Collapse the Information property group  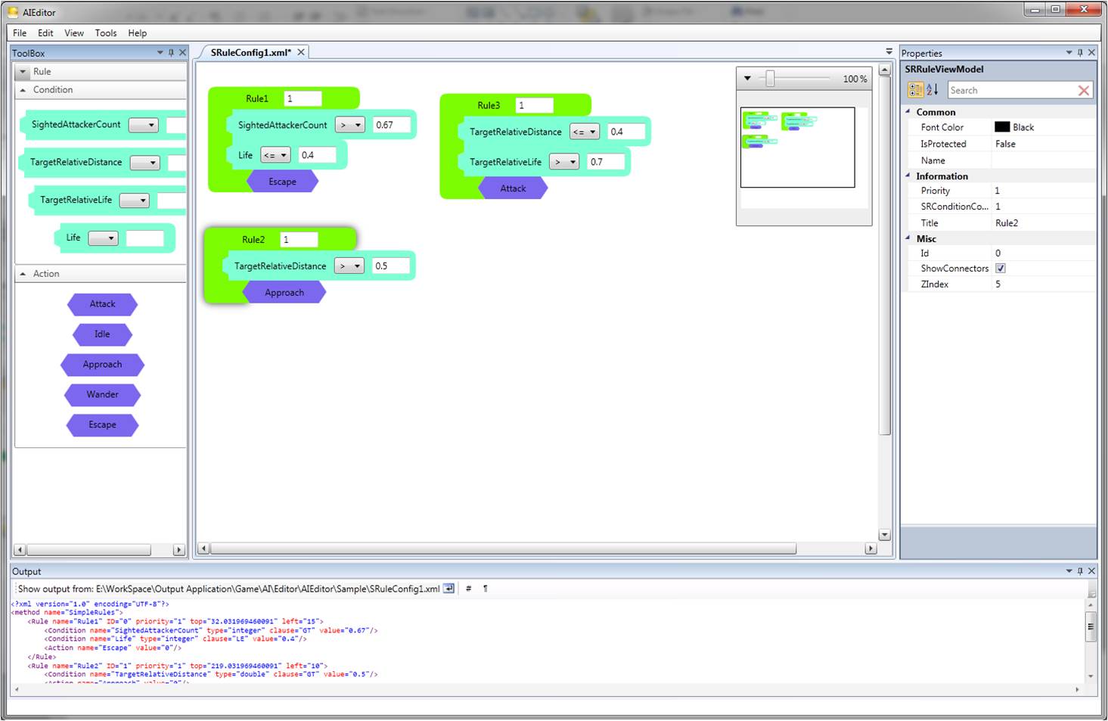coord(908,176)
